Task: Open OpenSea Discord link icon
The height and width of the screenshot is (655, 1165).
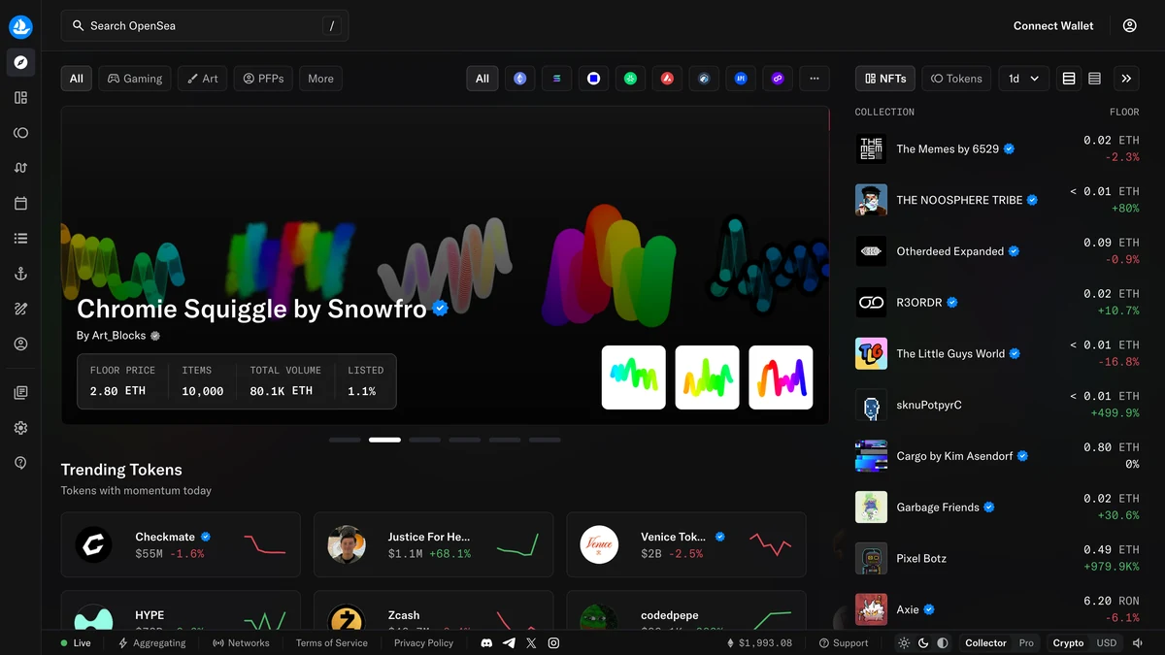Action: 486,643
